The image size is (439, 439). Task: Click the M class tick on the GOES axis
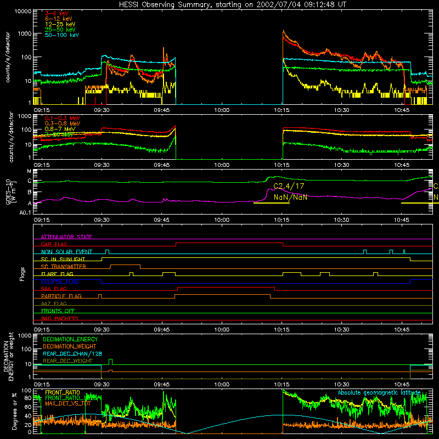coord(29,171)
